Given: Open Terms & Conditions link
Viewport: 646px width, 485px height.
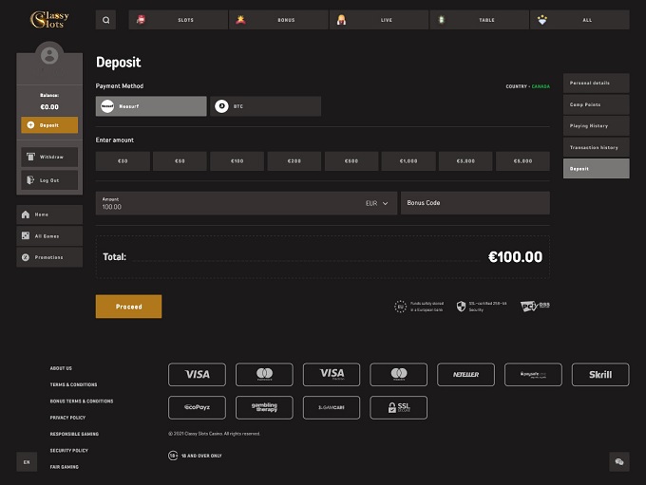Looking at the screenshot, I should point(73,384).
